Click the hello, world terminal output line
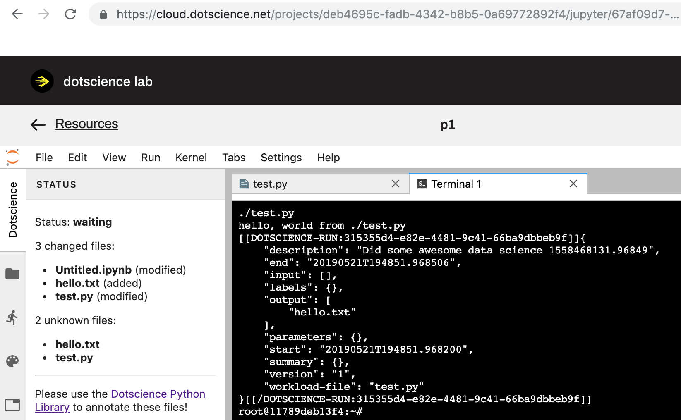 coord(322,225)
